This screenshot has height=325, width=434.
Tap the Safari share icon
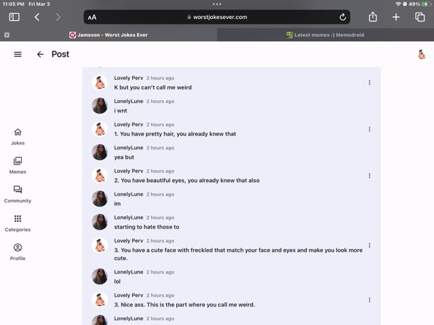373,17
